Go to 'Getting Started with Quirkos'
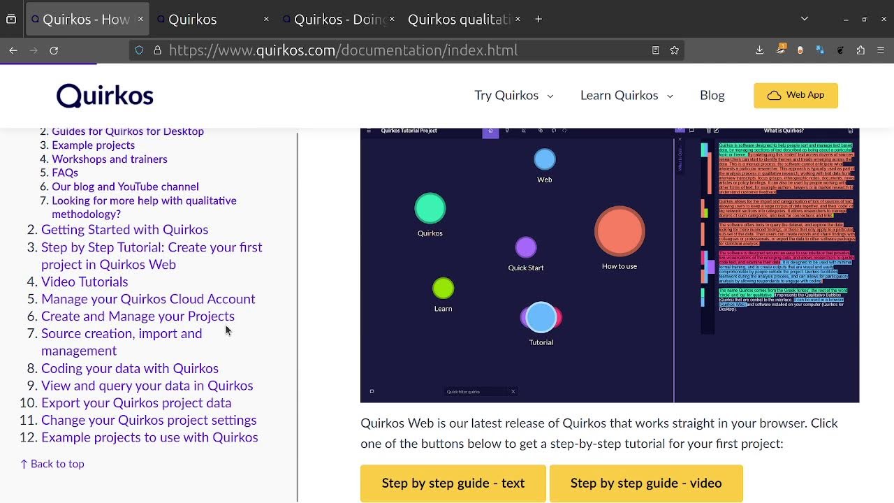The width and height of the screenshot is (894, 503). coord(124,230)
